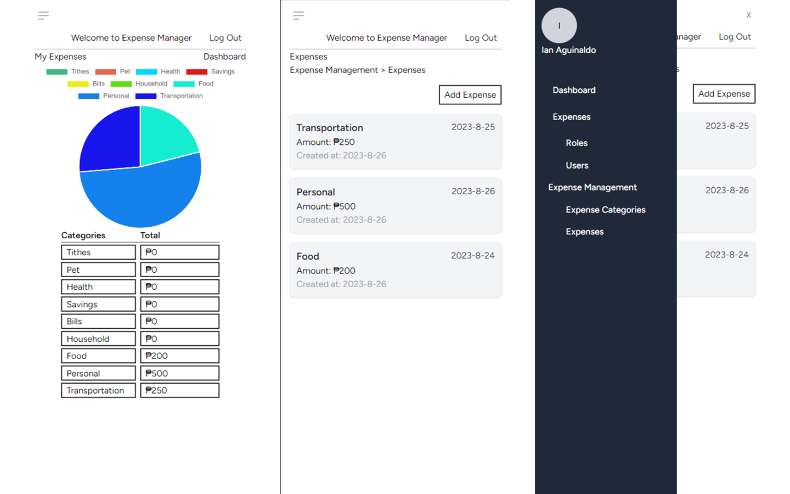Expand the Expenses section in the sidebar
The height and width of the screenshot is (494, 790).
click(x=571, y=117)
